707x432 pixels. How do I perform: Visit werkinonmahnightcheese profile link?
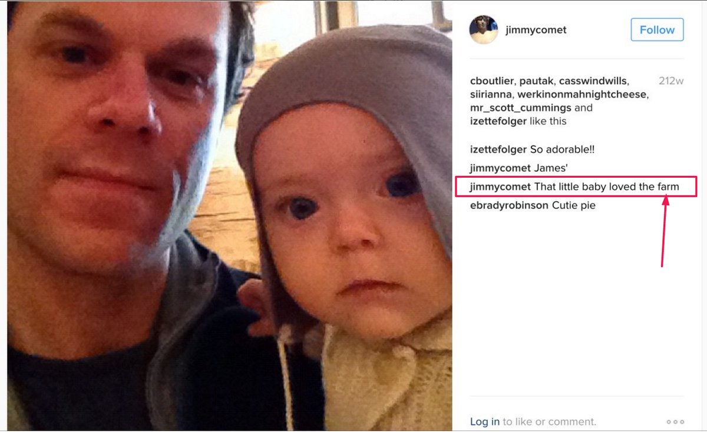click(x=583, y=94)
